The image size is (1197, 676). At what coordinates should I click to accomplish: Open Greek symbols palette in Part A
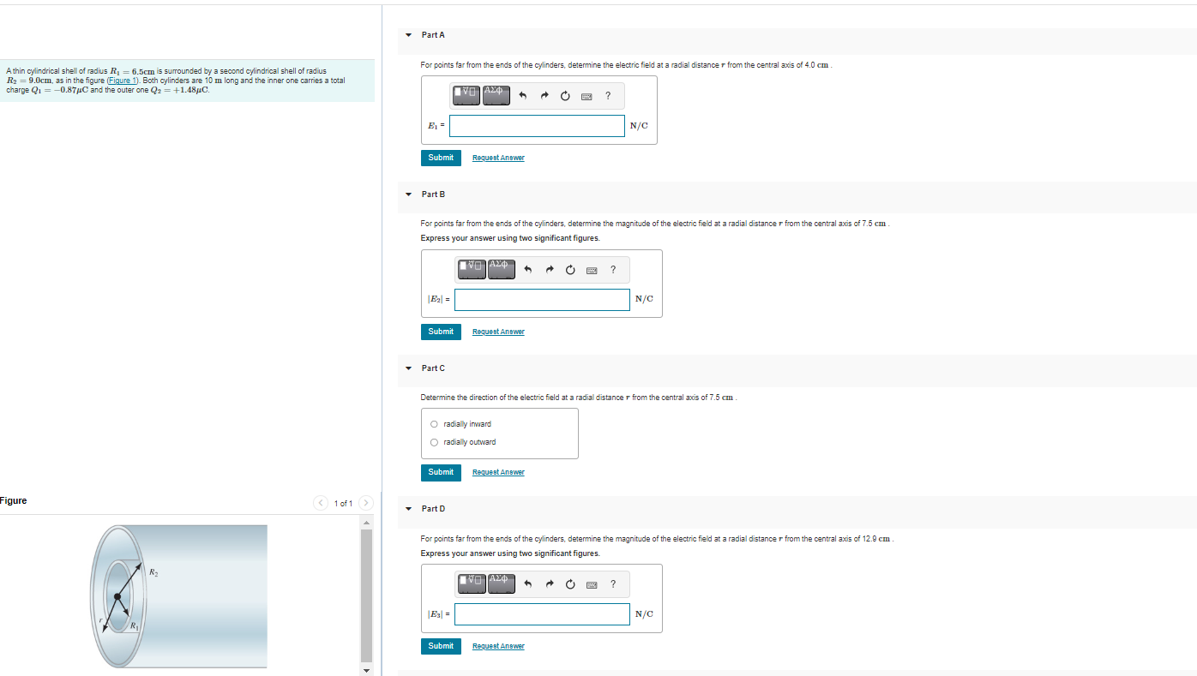coord(496,95)
